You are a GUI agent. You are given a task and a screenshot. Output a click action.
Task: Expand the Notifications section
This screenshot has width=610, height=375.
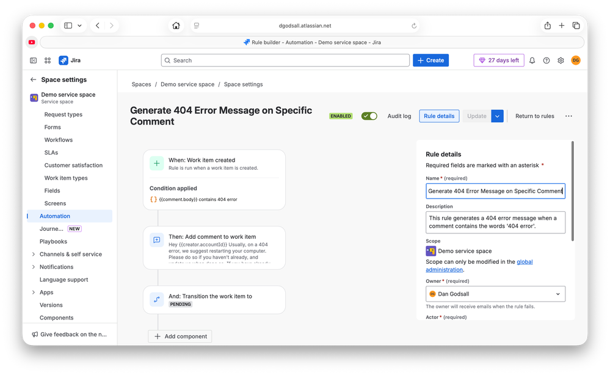[x=33, y=267]
